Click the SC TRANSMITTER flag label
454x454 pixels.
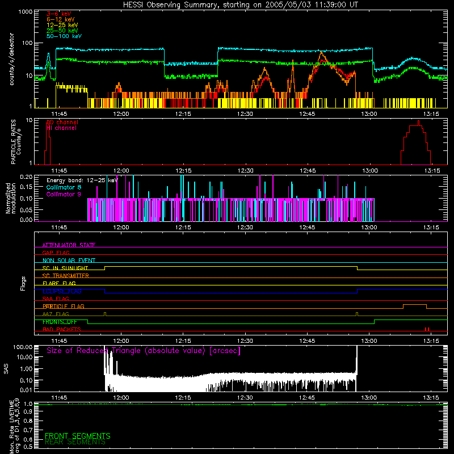[x=66, y=276]
